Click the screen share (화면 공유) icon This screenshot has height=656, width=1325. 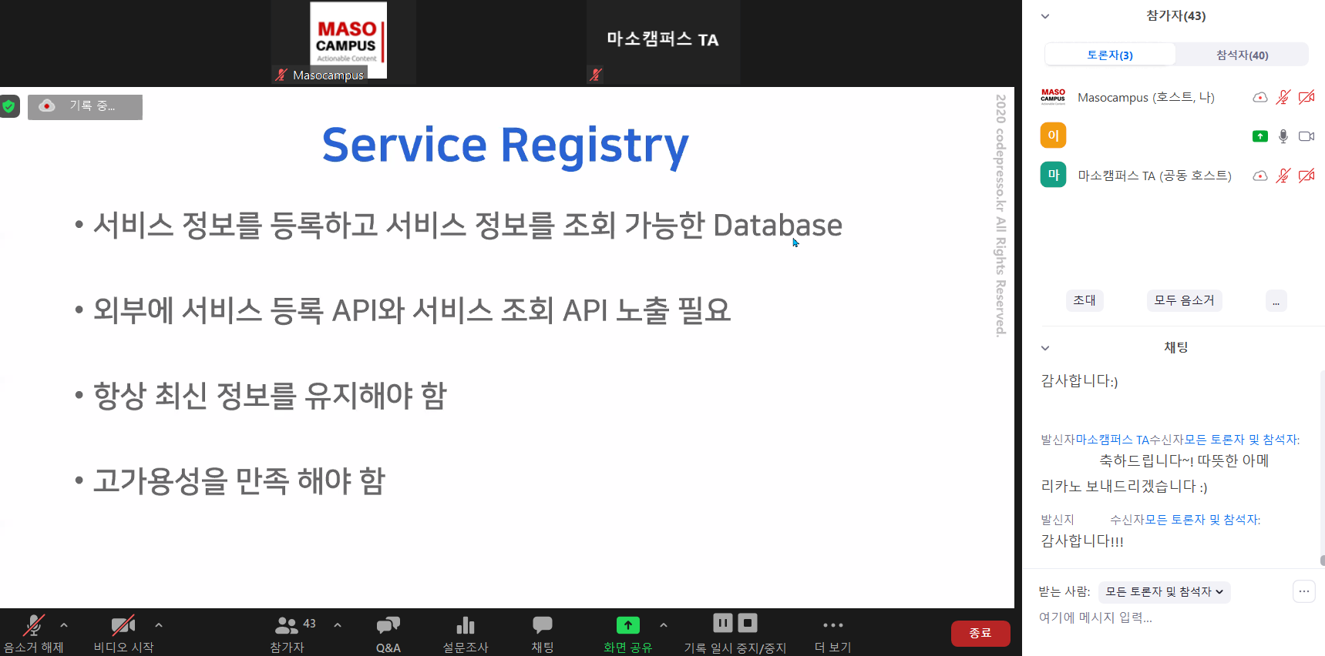[627, 625]
